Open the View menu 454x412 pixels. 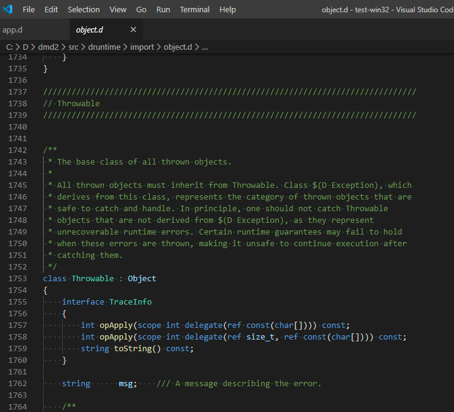(x=118, y=10)
